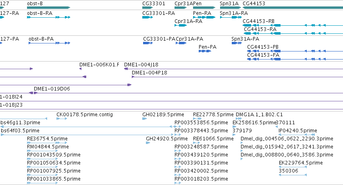
Task: Select the CG44153-PB protein label
Action: tap(263, 47)
